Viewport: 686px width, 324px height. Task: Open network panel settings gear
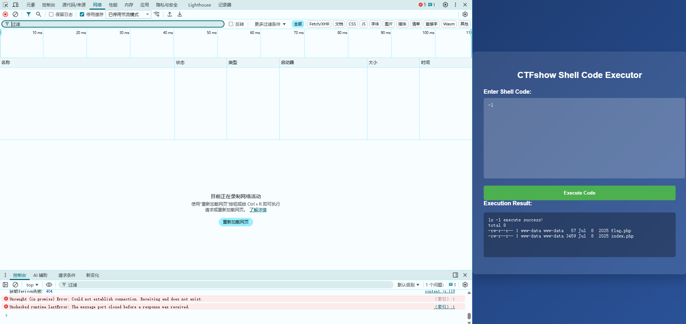pyautogui.click(x=465, y=14)
